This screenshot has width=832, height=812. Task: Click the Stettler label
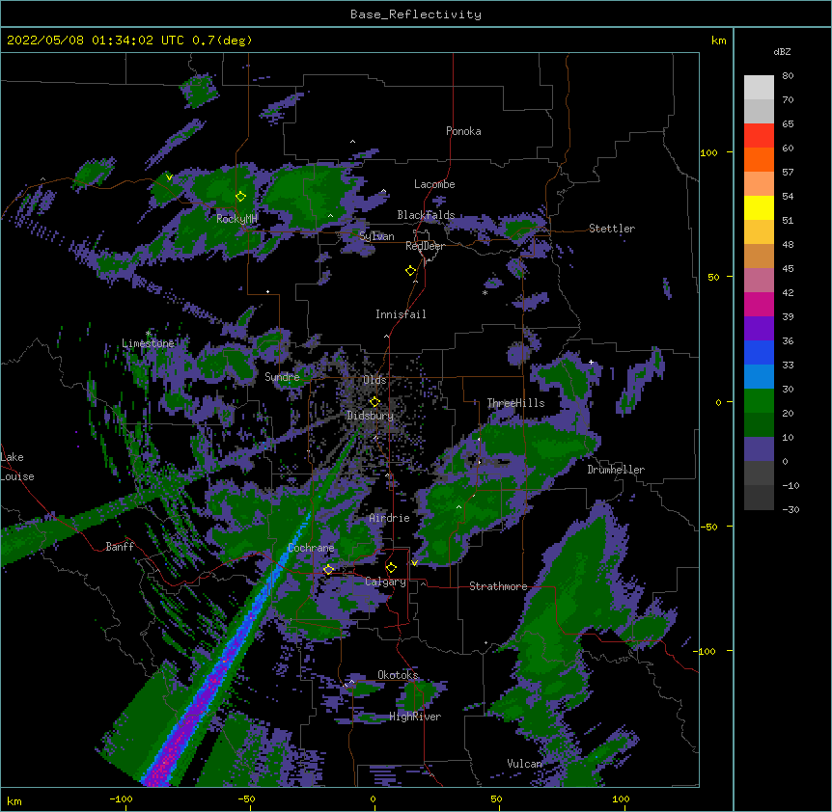[612, 229]
